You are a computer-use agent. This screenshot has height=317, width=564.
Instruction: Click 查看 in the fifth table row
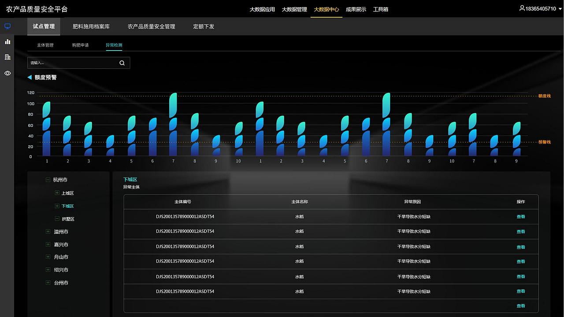tap(521, 276)
